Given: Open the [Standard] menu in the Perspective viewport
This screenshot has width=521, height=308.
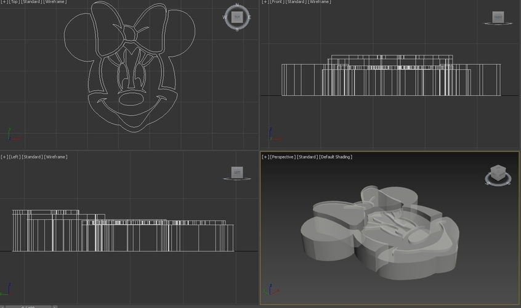Looking at the screenshot, I should tap(307, 157).
